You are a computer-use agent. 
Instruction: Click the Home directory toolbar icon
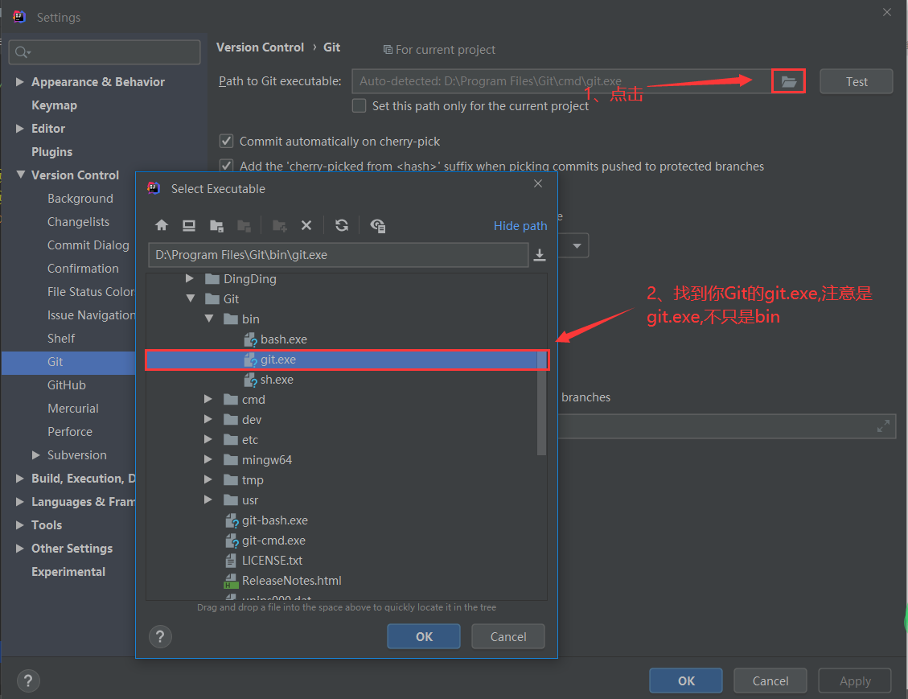[162, 225]
